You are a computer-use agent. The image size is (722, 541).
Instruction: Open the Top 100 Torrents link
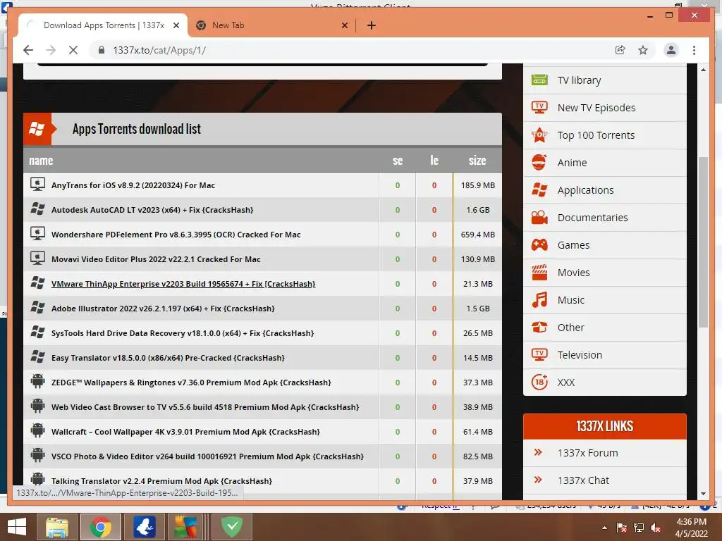[x=596, y=135]
